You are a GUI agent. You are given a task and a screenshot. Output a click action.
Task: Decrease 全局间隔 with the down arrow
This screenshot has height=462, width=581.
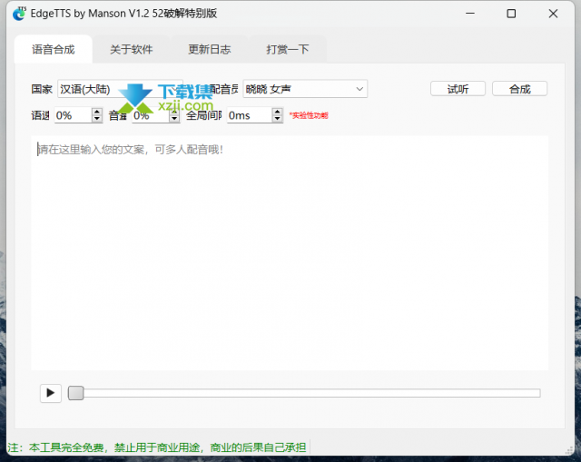click(277, 119)
